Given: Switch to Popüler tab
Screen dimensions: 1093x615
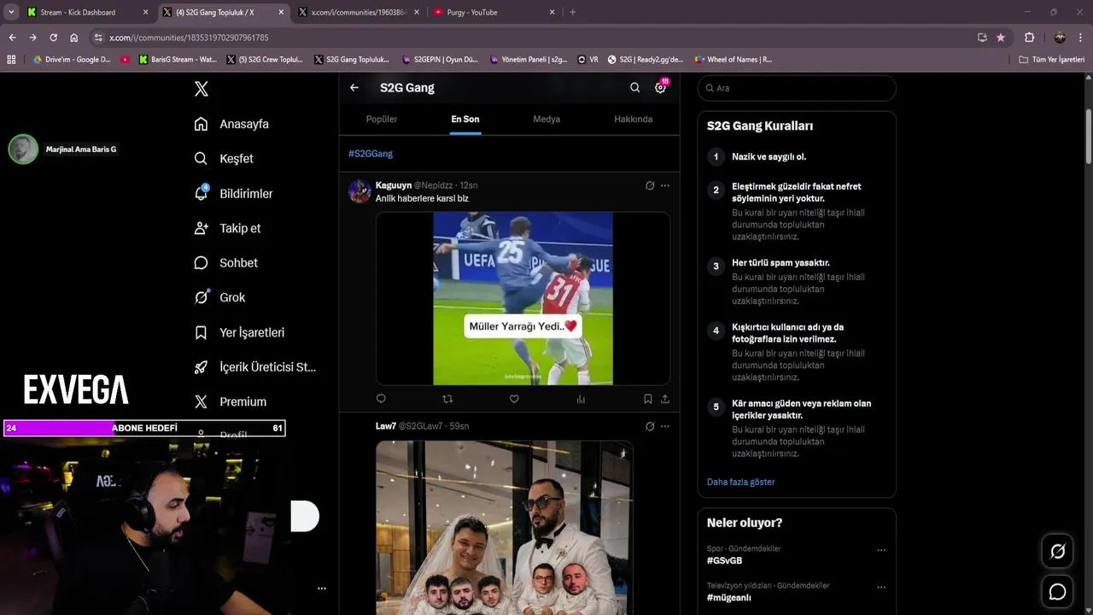Looking at the screenshot, I should 382,120.
